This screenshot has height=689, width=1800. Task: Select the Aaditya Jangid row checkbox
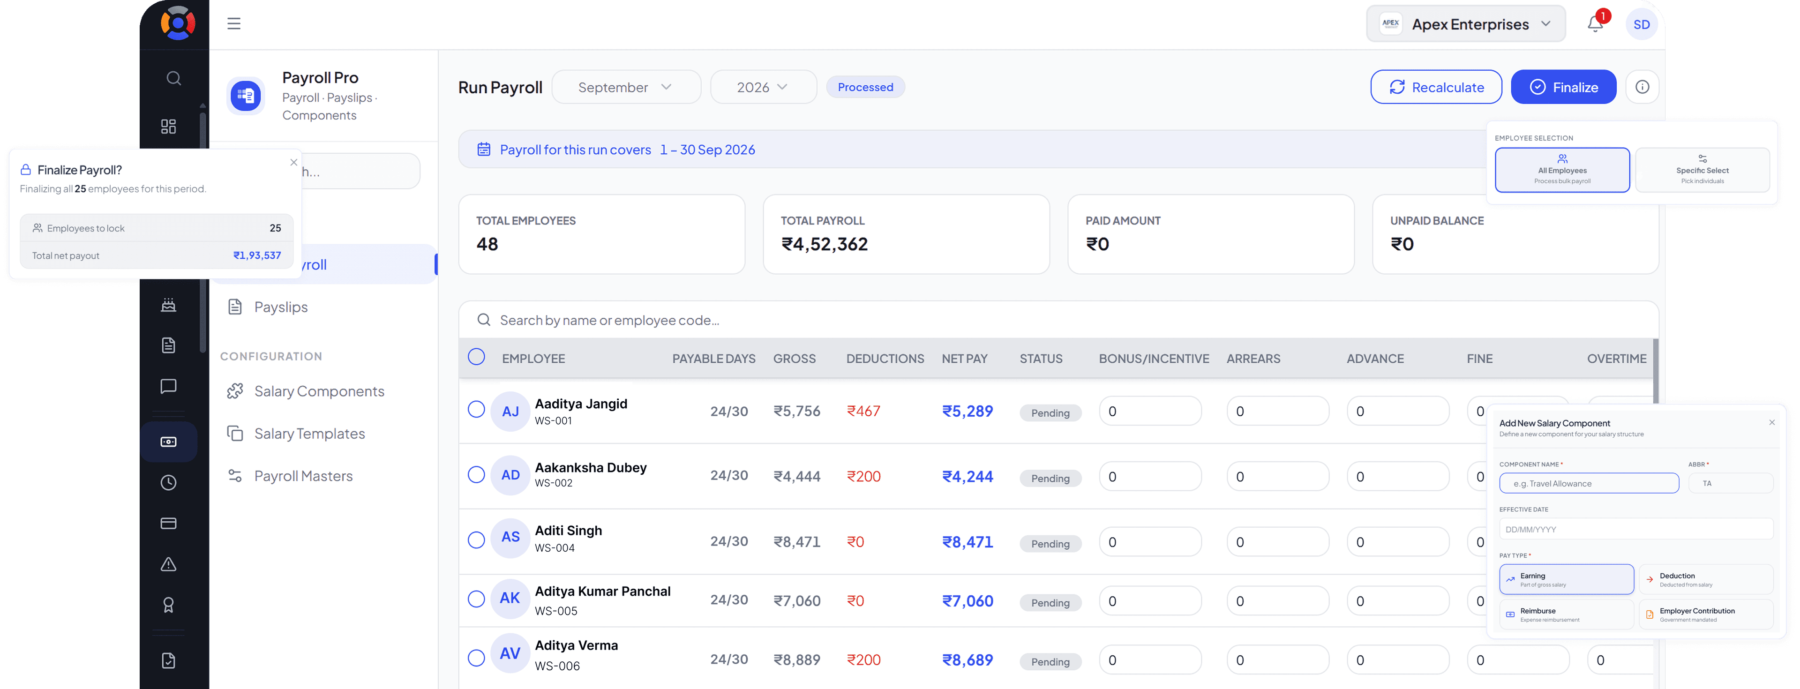[477, 410]
